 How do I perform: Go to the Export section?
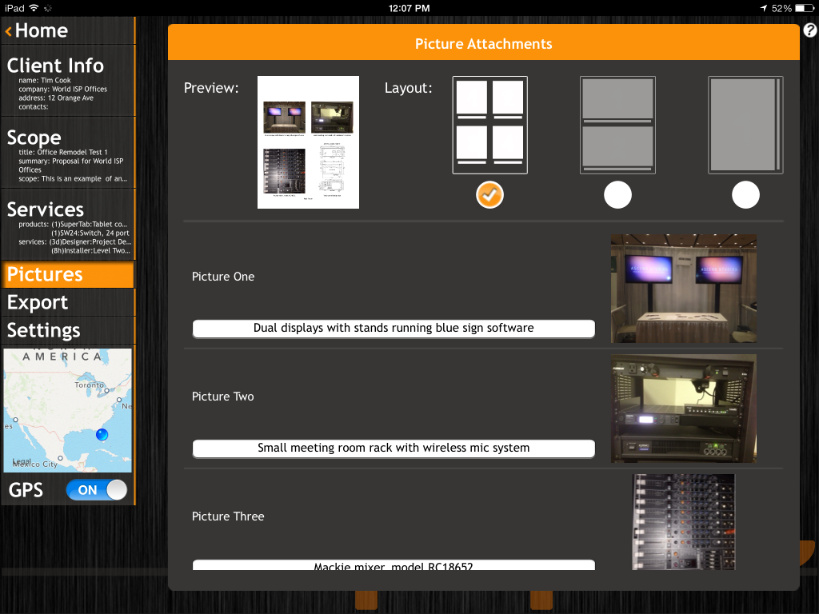pyautogui.click(x=38, y=302)
